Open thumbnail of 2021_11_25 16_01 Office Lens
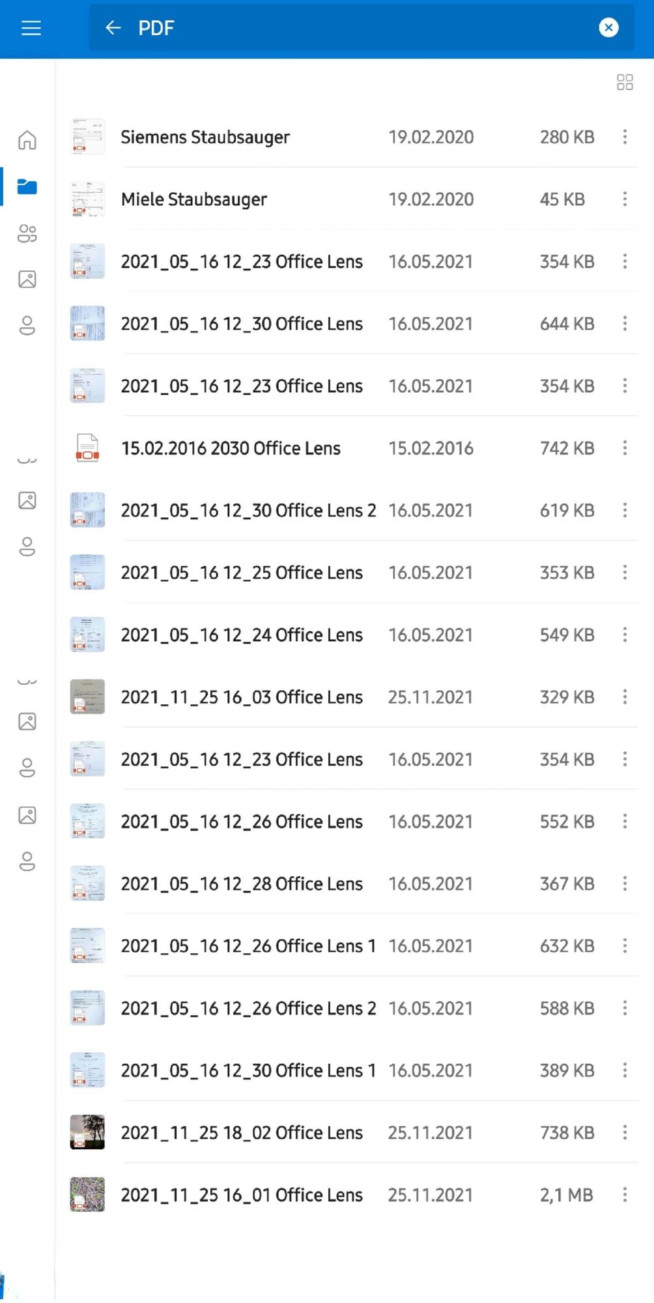This screenshot has width=654, height=1303. [x=87, y=1195]
